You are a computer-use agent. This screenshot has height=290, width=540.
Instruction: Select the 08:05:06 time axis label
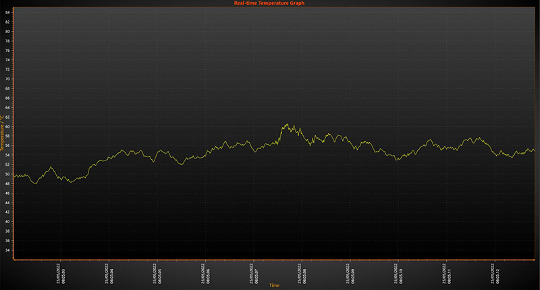pos(206,274)
